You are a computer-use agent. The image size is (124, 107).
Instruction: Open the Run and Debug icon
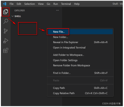click(6, 41)
